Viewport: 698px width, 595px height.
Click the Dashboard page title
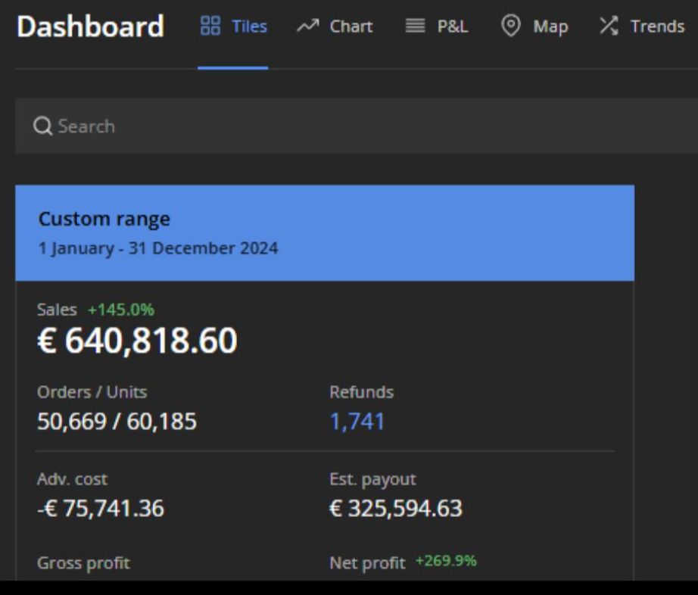point(91,26)
